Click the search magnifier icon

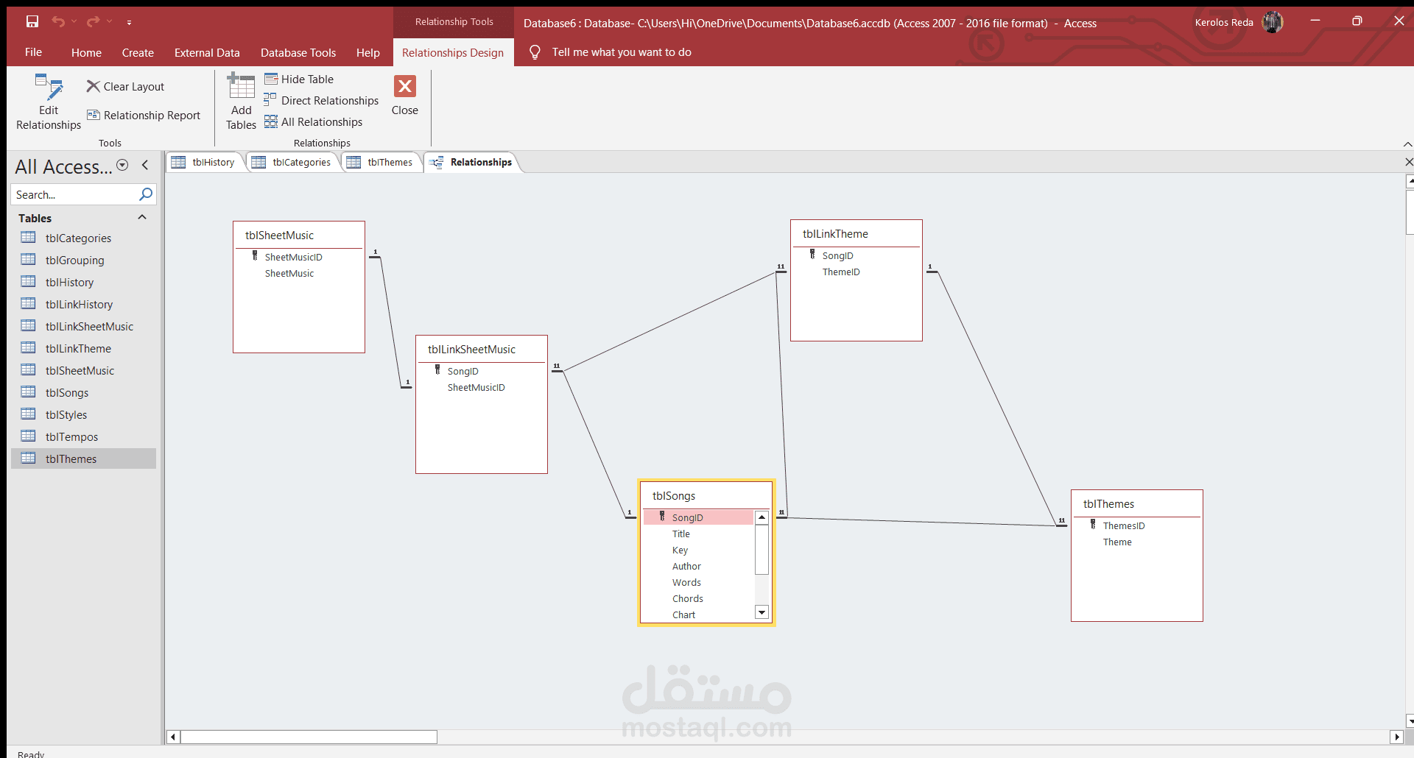tap(146, 194)
